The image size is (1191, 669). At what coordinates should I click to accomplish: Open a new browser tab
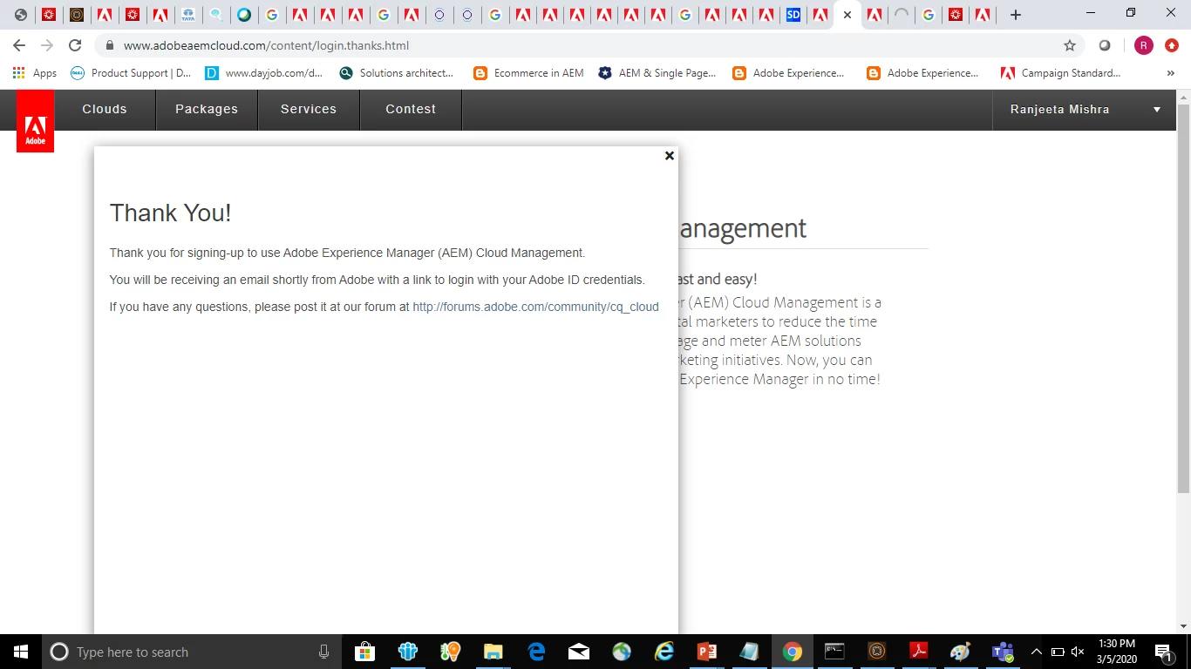click(x=1016, y=15)
